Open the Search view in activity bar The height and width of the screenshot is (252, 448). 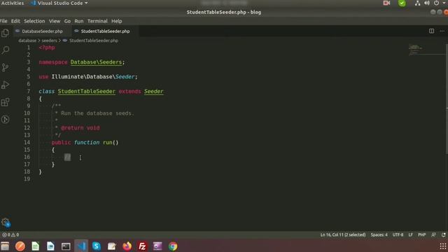click(x=5, y=50)
